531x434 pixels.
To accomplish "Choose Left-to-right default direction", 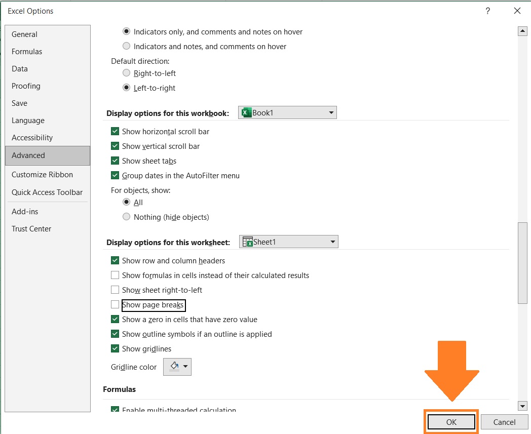I will tap(126, 88).
